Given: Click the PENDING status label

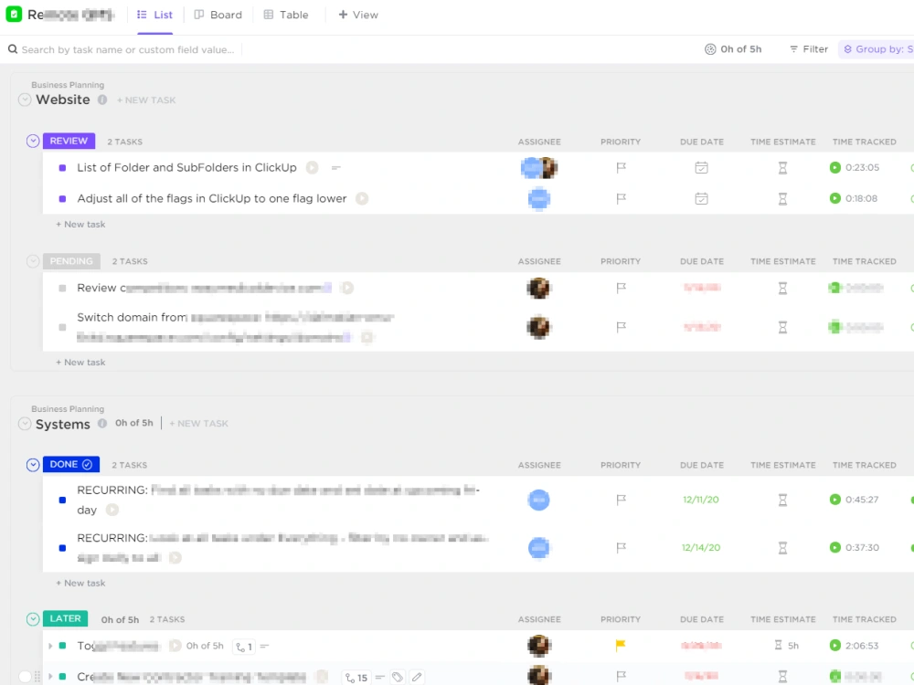Looking at the screenshot, I should click(x=71, y=261).
